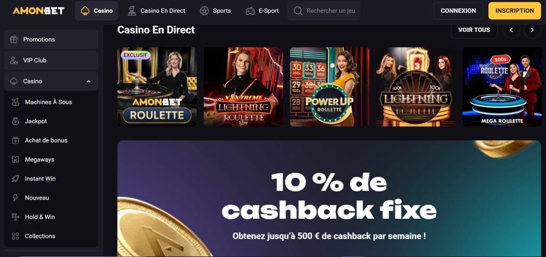Collapse the Casino sidebar section chevron
546x257 pixels.
pyautogui.click(x=89, y=81)
